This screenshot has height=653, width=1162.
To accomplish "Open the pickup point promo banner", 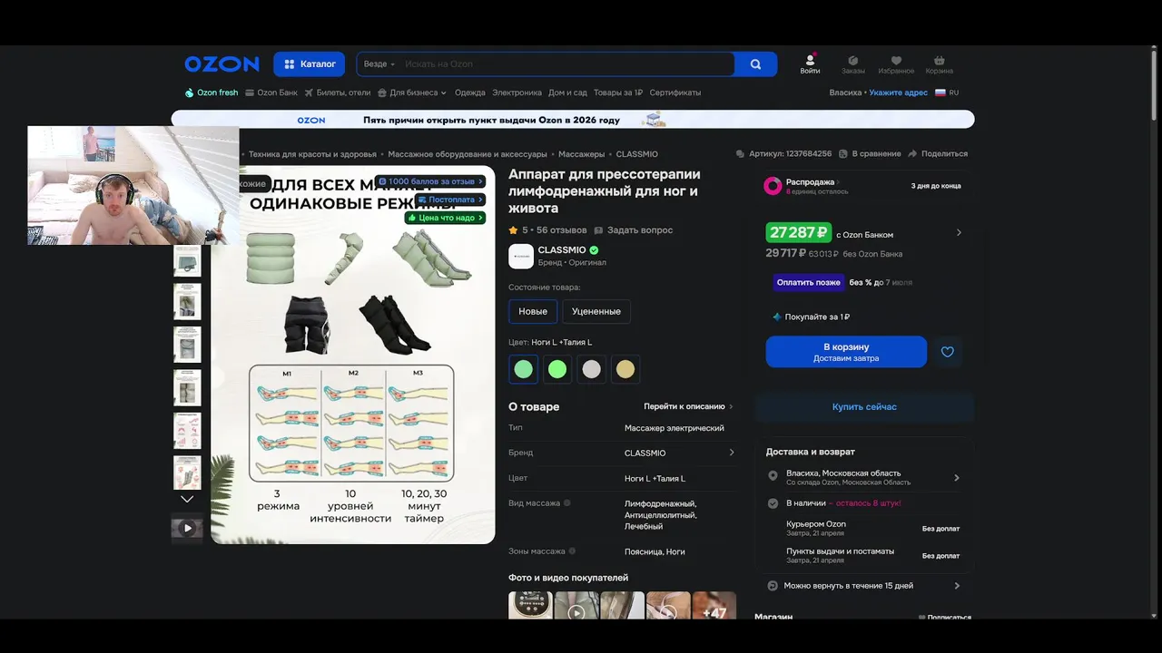I will tap(573, 120).
